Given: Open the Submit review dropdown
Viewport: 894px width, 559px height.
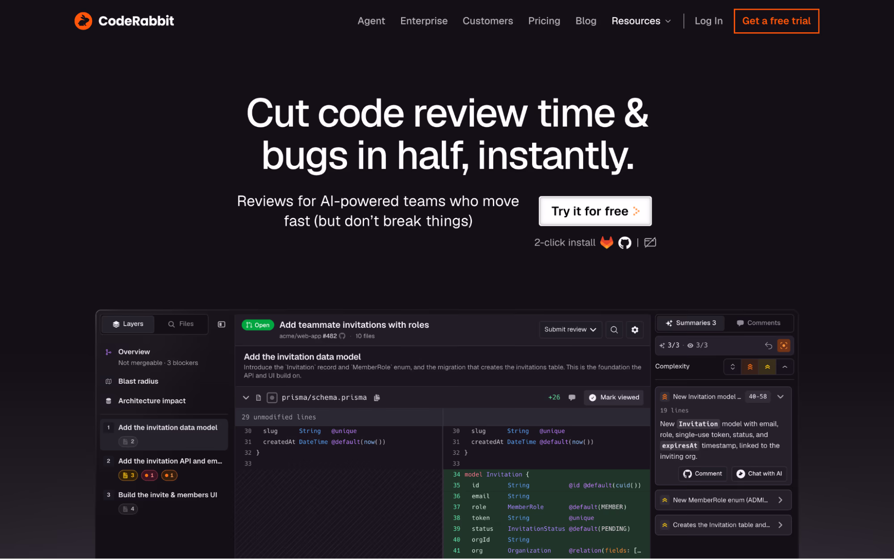Looking at the screenshot, I should point(570,330).
